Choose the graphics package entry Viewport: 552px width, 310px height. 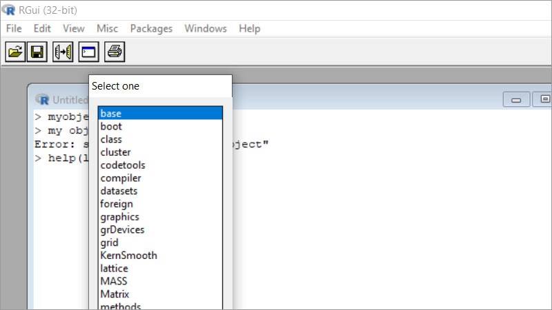pos(160,216)
